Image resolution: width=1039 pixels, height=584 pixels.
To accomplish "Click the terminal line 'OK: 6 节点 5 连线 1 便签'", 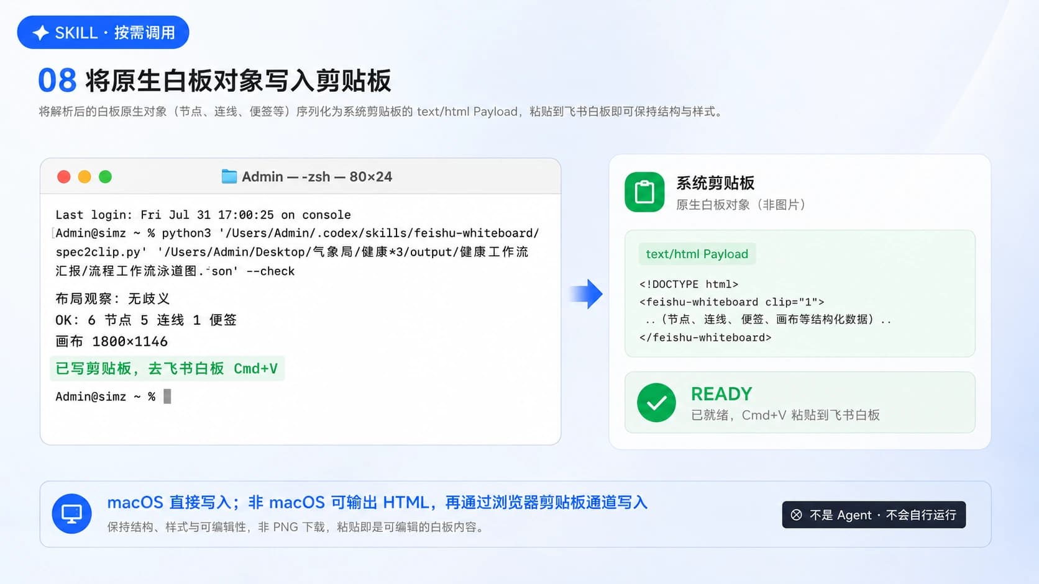I will point(146,320).
